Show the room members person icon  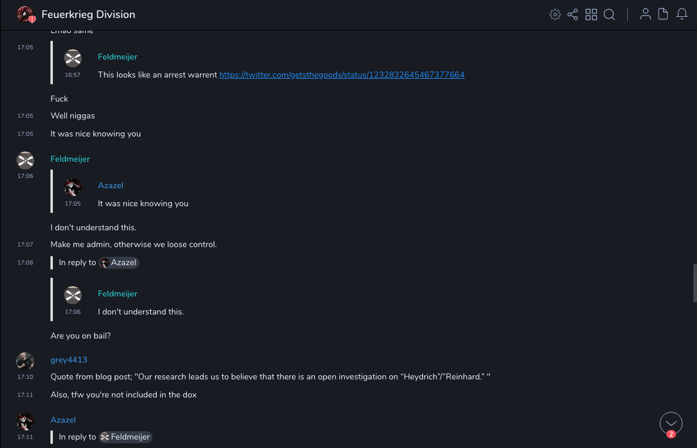645,14
